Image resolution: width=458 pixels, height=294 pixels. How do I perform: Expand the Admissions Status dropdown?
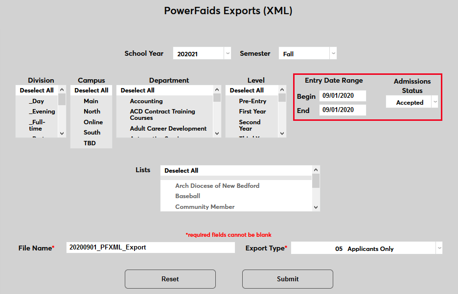click(x=434, y=102)
